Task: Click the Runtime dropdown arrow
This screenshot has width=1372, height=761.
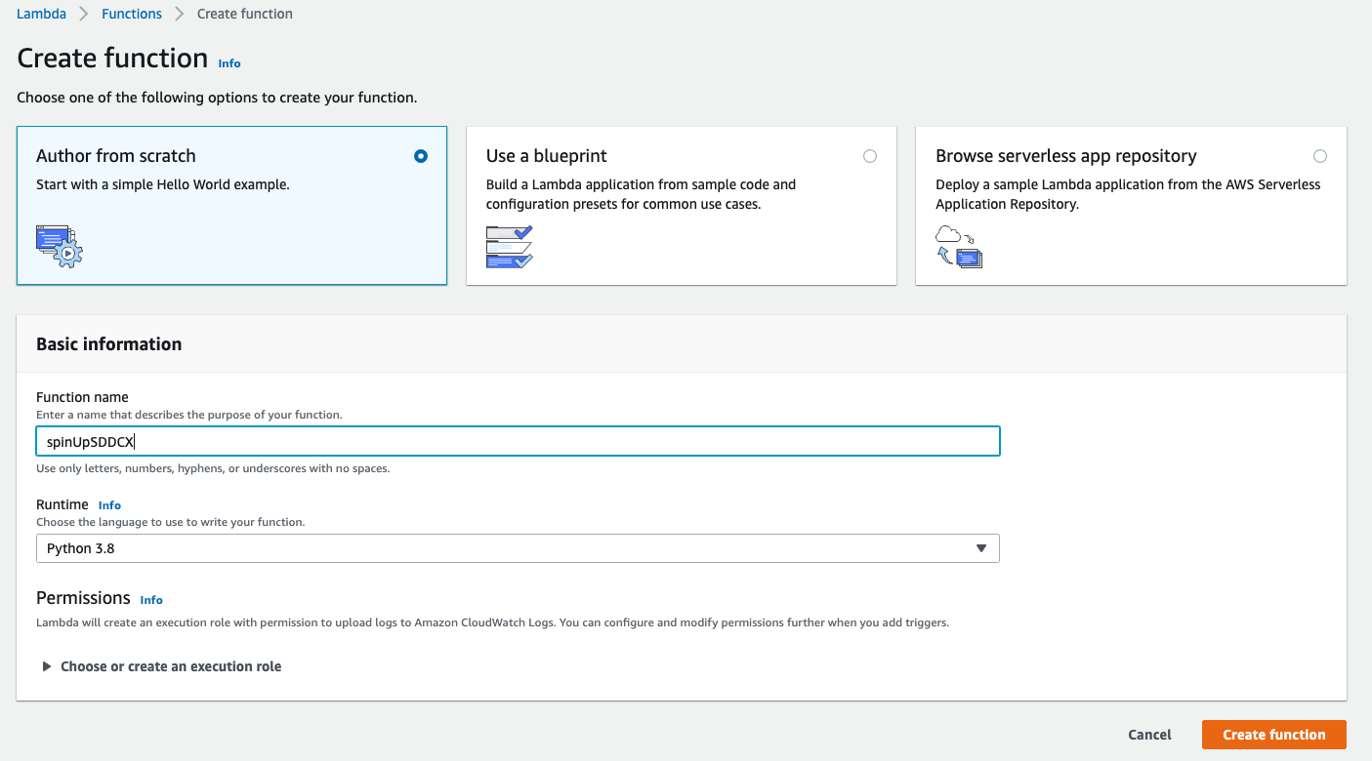Action: (981, 548)
